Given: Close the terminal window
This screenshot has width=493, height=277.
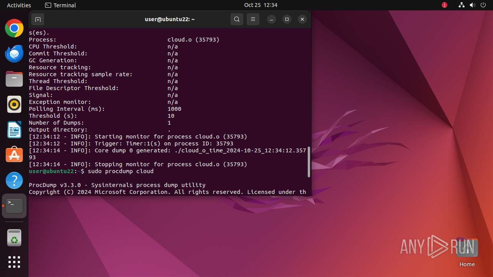Looking at the screenshot, I should 302,19.
